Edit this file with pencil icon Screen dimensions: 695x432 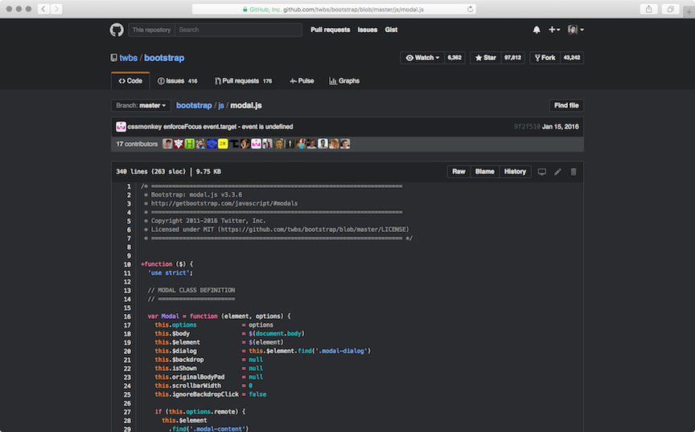[x=557, y=172]
